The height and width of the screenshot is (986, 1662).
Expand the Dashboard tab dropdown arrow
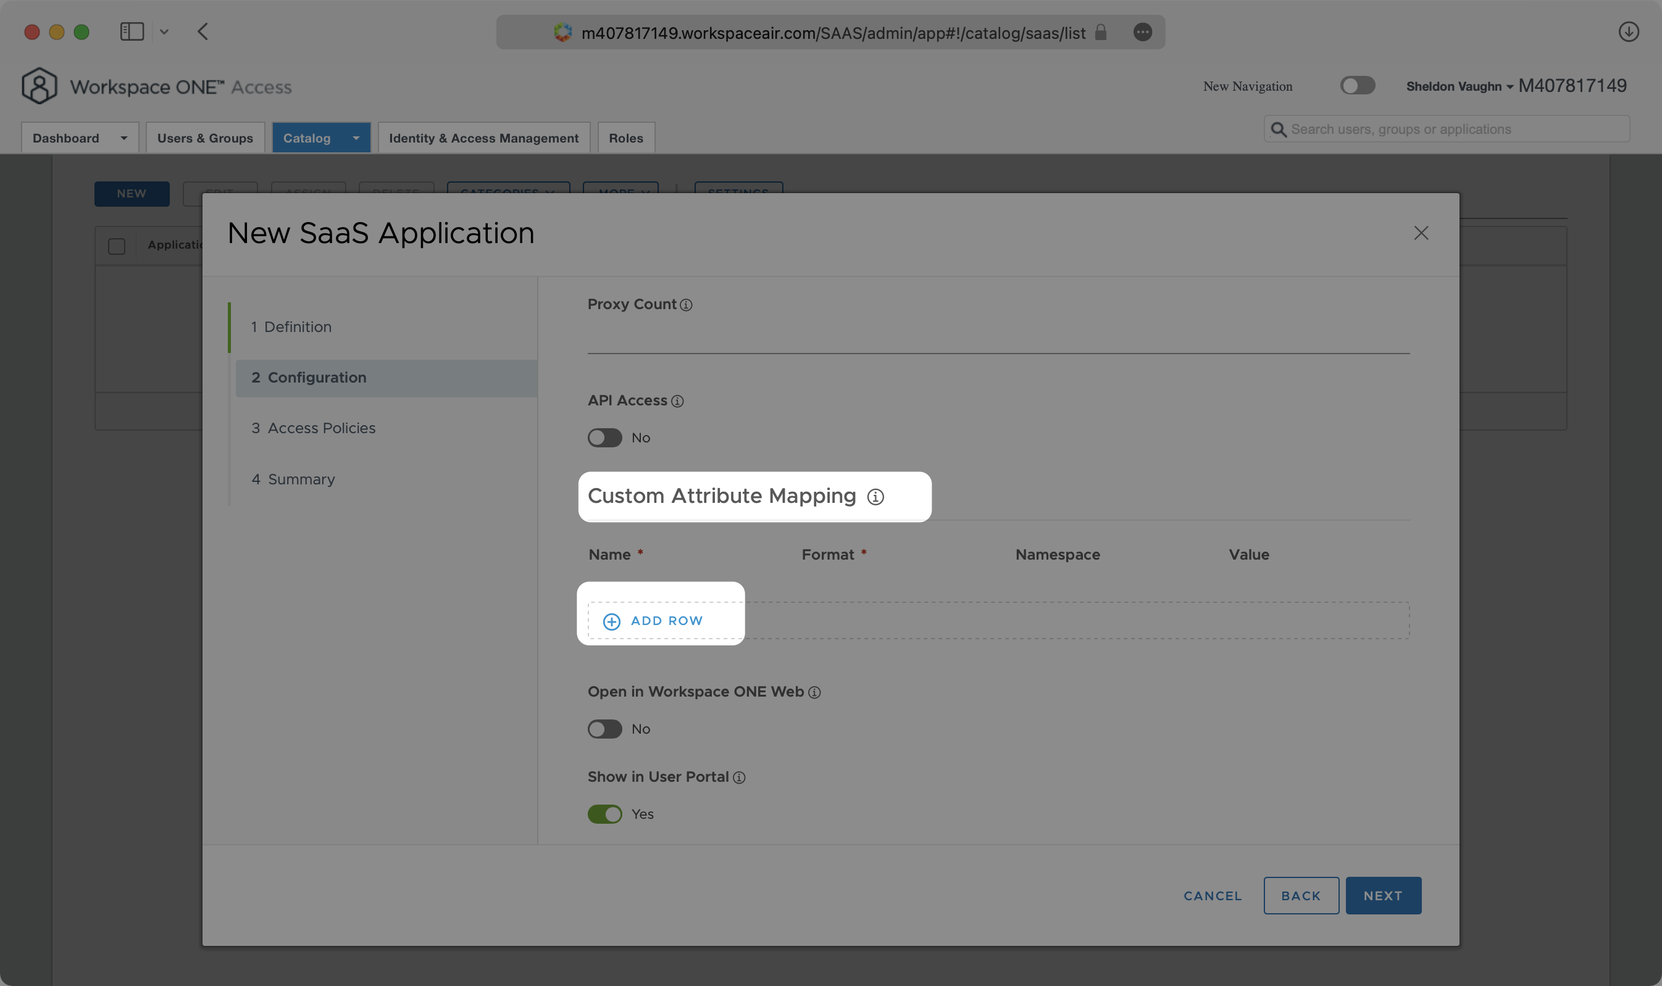tap(123, 138)
